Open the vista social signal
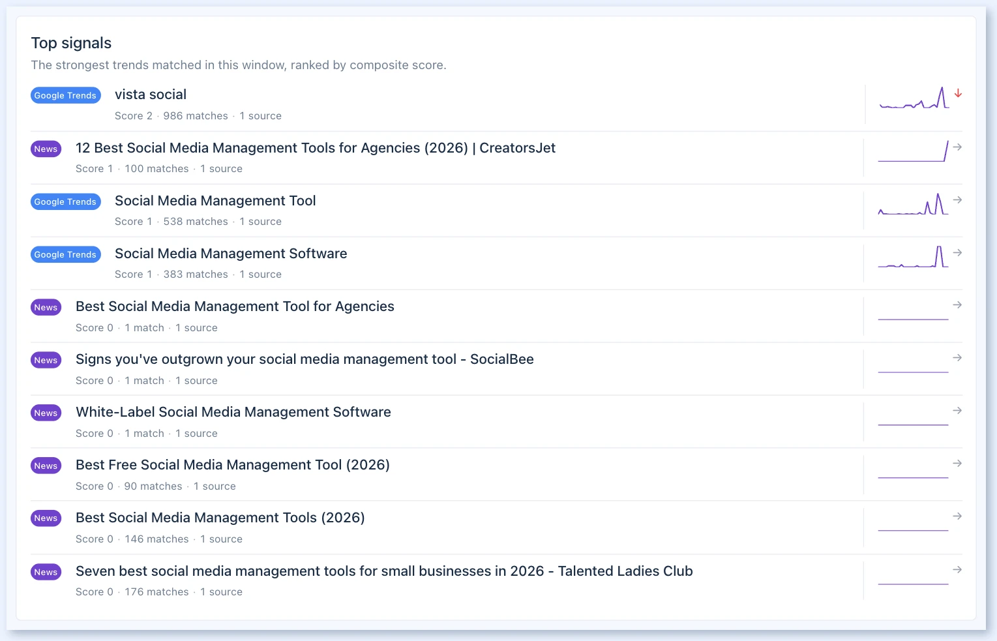Image resolution: width=997 pixels, height=641 pixels. pos(151,95)
